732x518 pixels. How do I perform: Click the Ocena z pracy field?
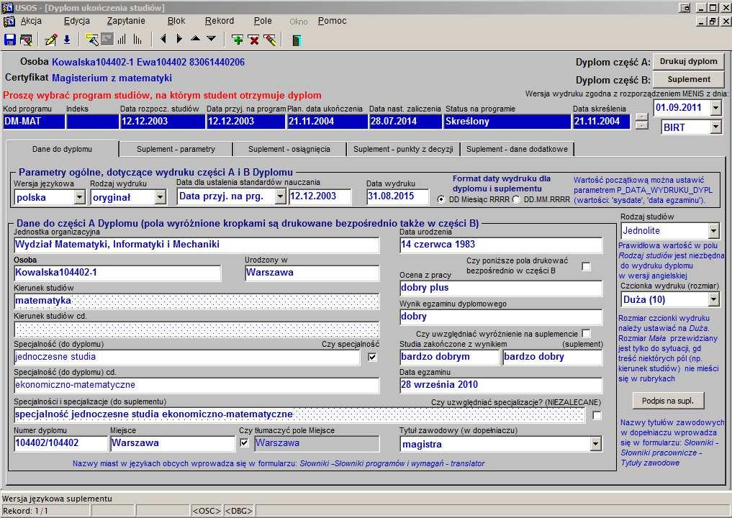click(501, 288)
